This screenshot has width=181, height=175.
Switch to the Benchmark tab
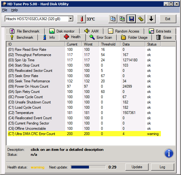click(22, 37)
